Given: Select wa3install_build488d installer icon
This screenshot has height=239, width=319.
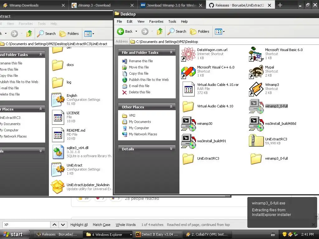Looking at the screenshot, I should [x=256, y=124].
